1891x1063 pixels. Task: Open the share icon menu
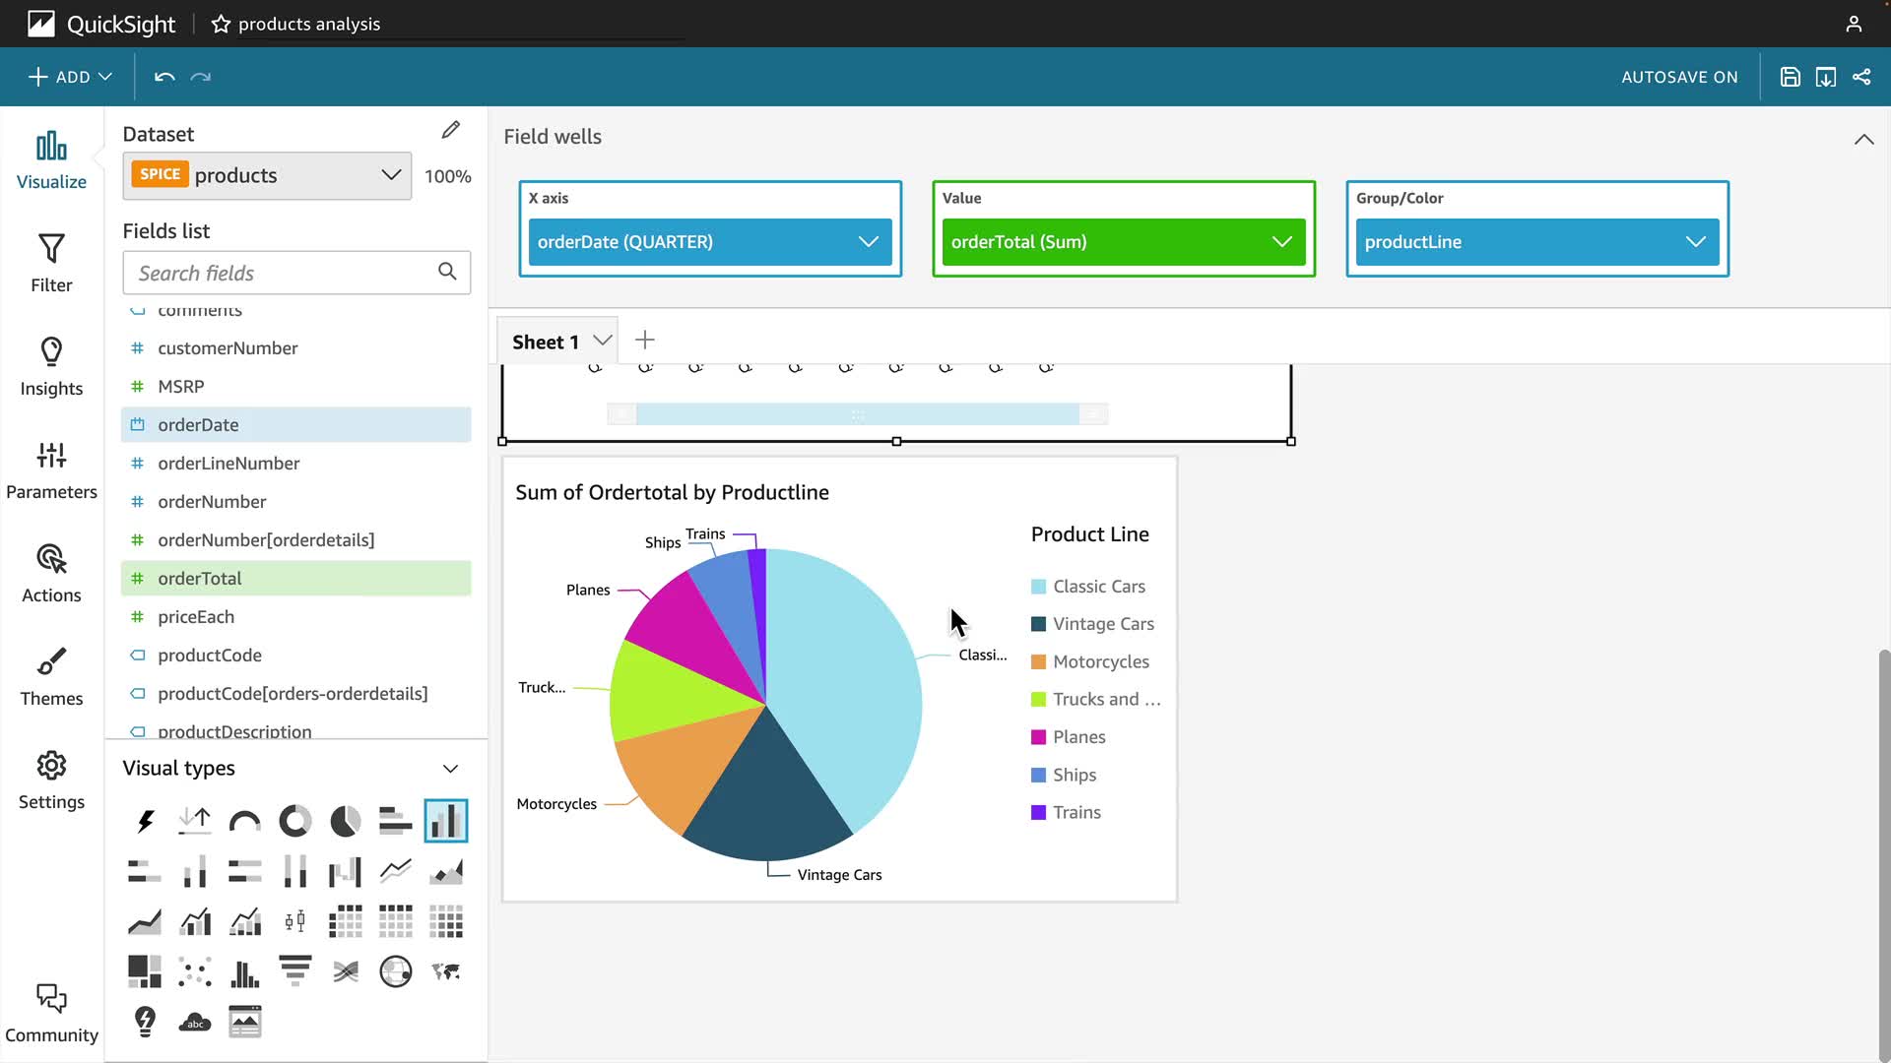(1861, 77)
